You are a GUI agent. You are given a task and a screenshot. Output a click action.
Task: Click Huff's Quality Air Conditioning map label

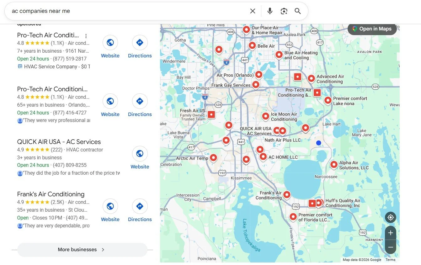(x=343, y=203)
